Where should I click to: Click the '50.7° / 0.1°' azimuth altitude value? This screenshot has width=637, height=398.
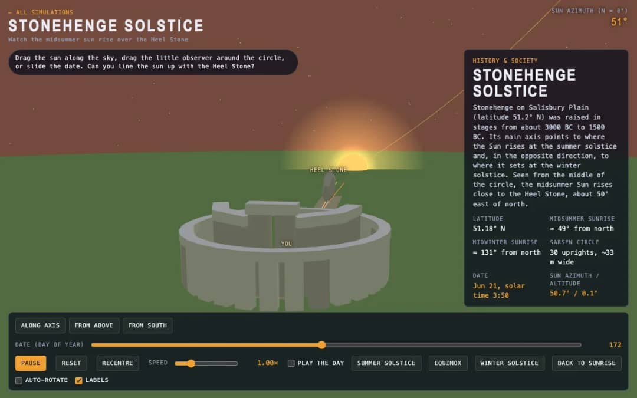574,293
